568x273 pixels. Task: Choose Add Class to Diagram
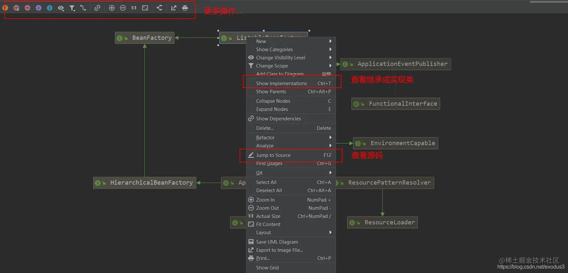pyautogui.click(x=291, y=74)
